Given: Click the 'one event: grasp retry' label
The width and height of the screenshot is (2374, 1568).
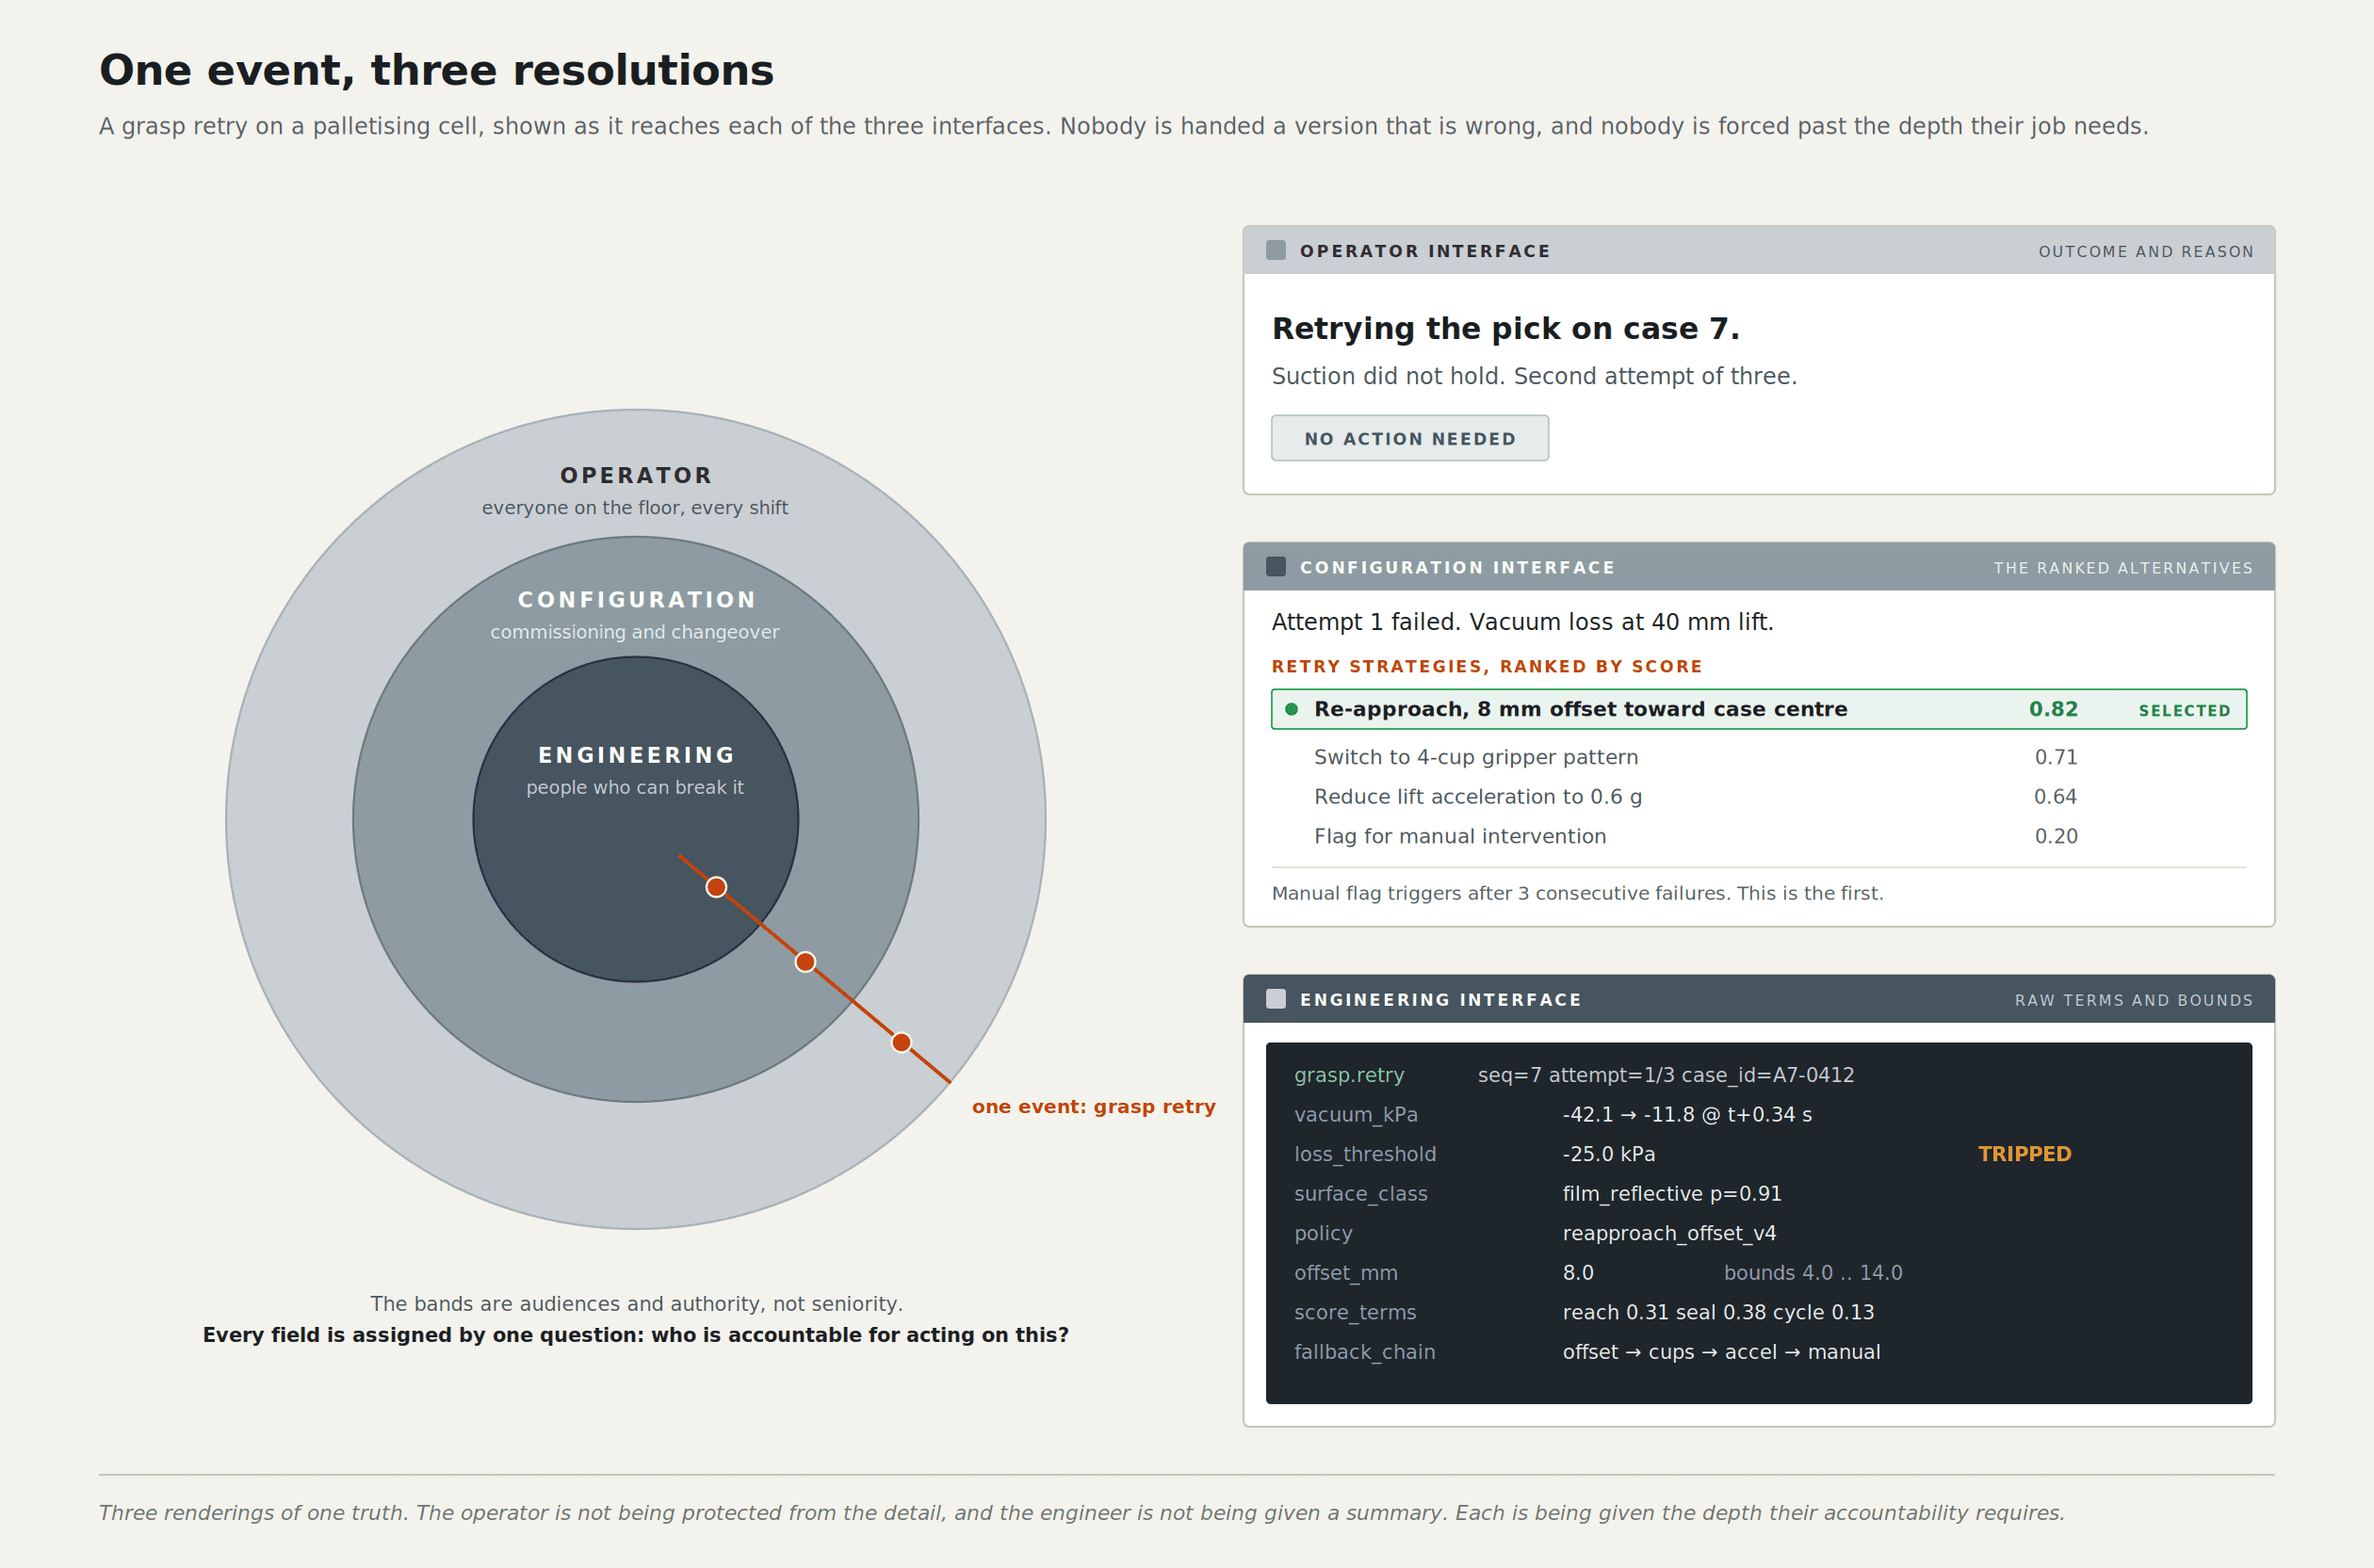Looking at the screenshot, I should (x=1094, y=1107).
